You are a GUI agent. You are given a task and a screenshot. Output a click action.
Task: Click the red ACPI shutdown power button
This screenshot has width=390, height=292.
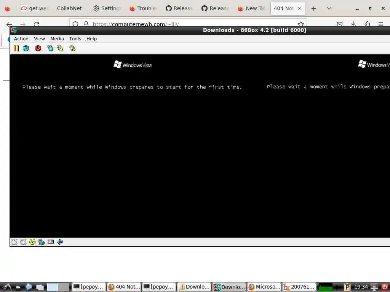(x=38, y=48)
